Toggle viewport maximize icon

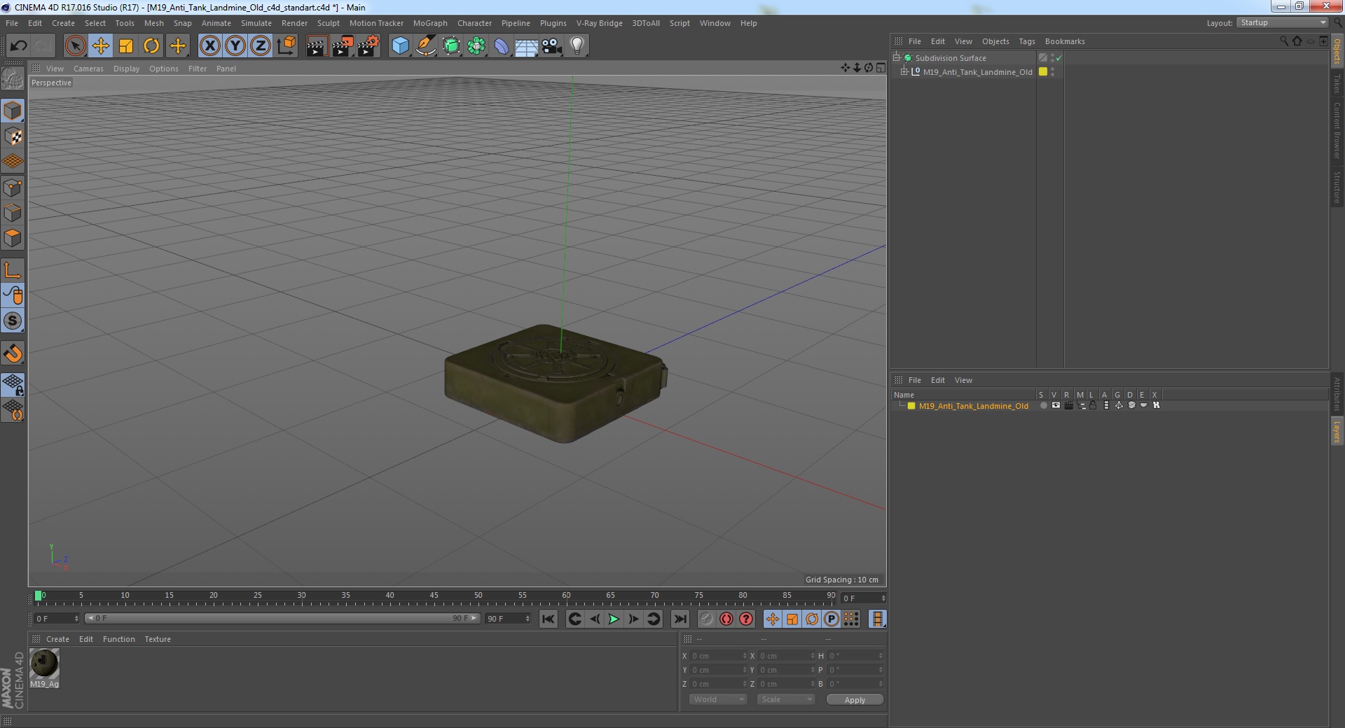click(x=881, y=68)
